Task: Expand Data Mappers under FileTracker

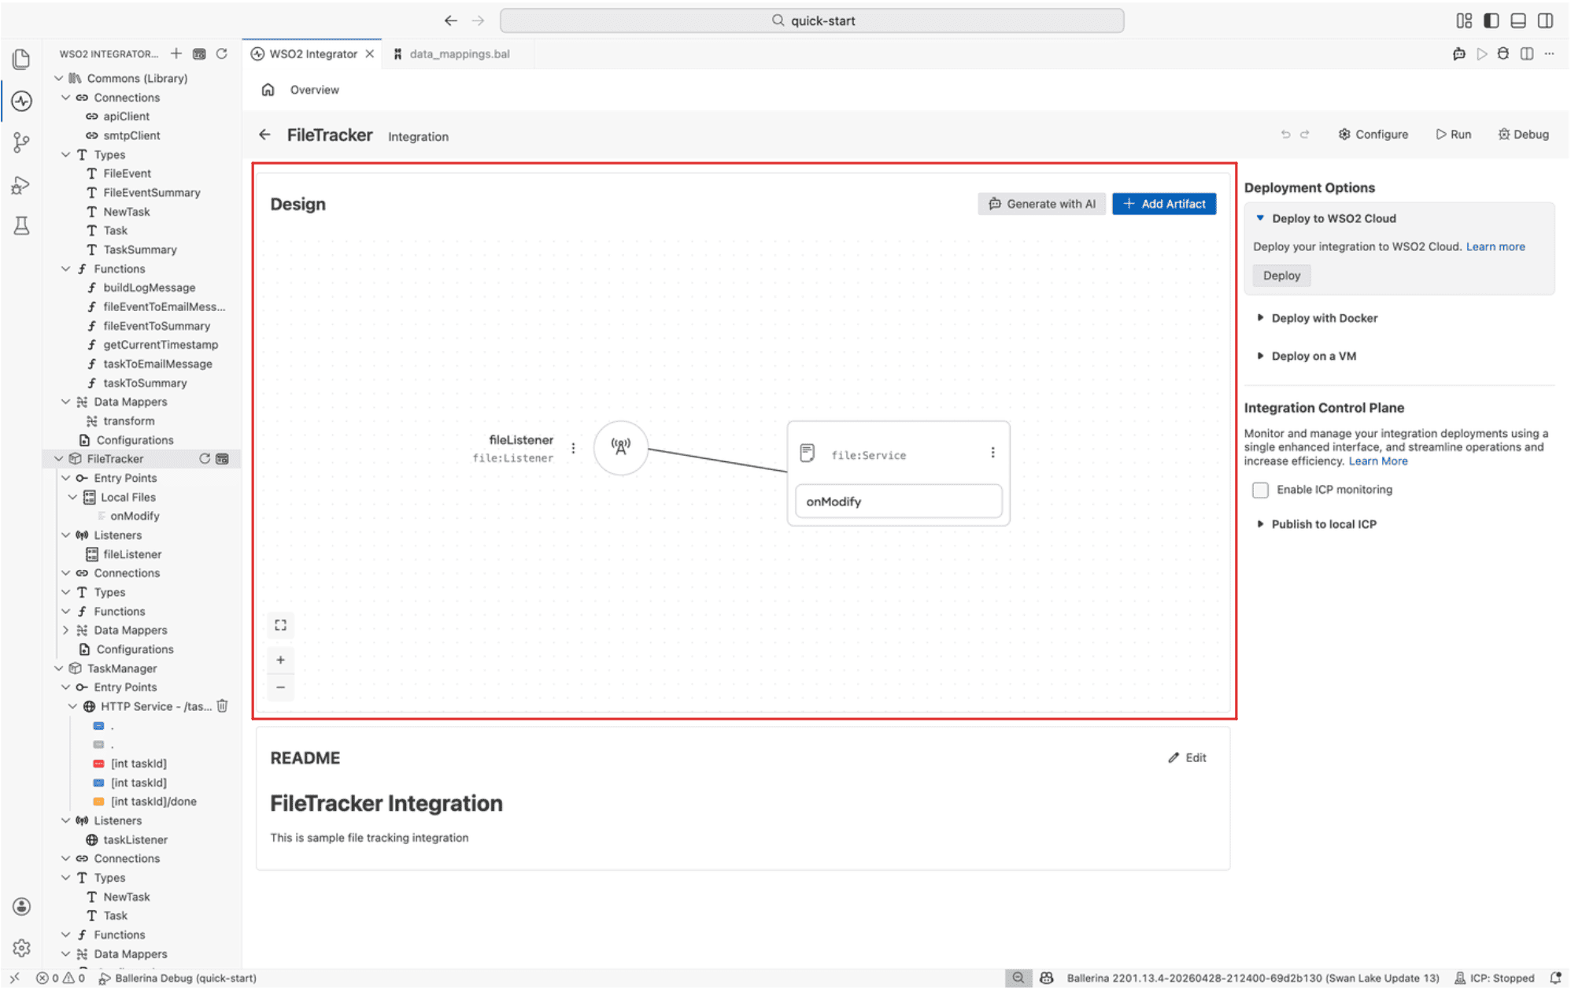Action: [x=65, y=631]
